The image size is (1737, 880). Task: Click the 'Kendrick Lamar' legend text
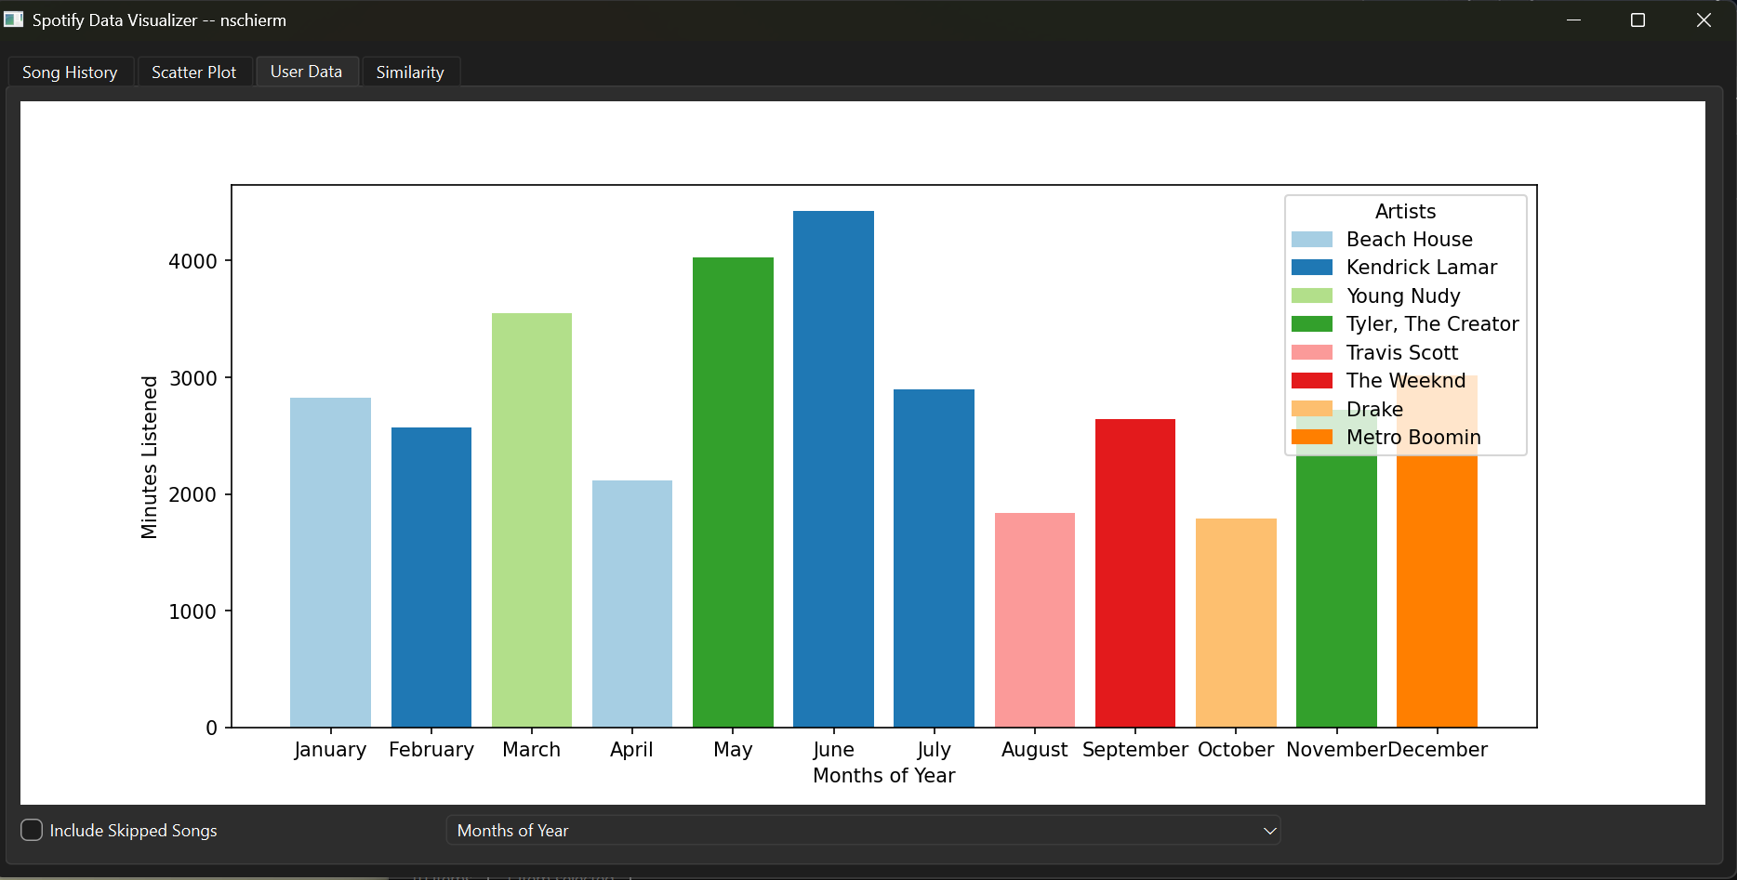click(1422, 268)
